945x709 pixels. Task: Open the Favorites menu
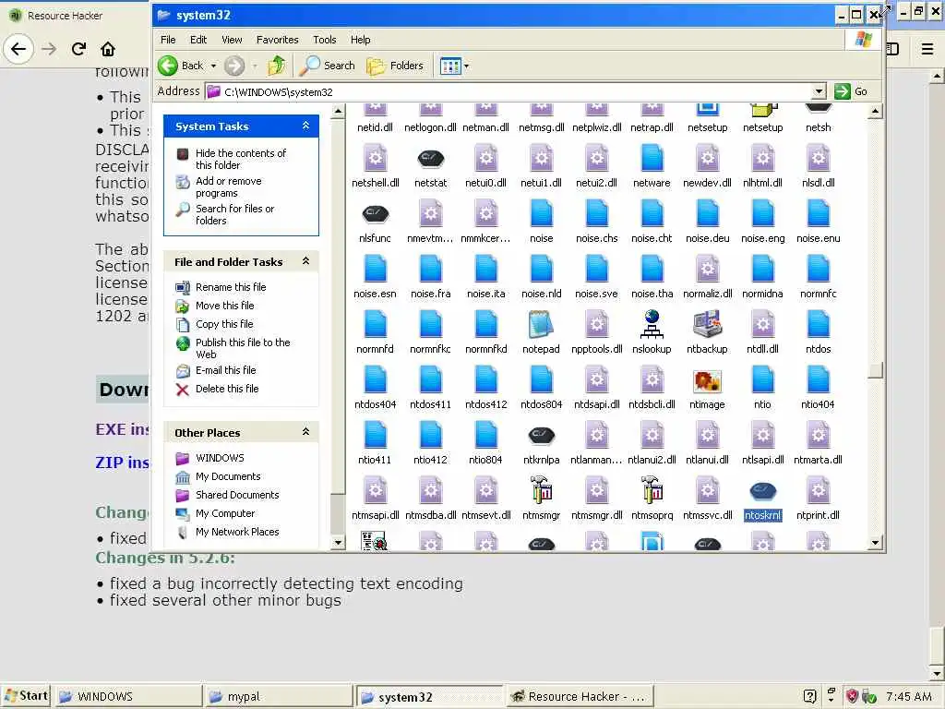[x=277, y=40]
